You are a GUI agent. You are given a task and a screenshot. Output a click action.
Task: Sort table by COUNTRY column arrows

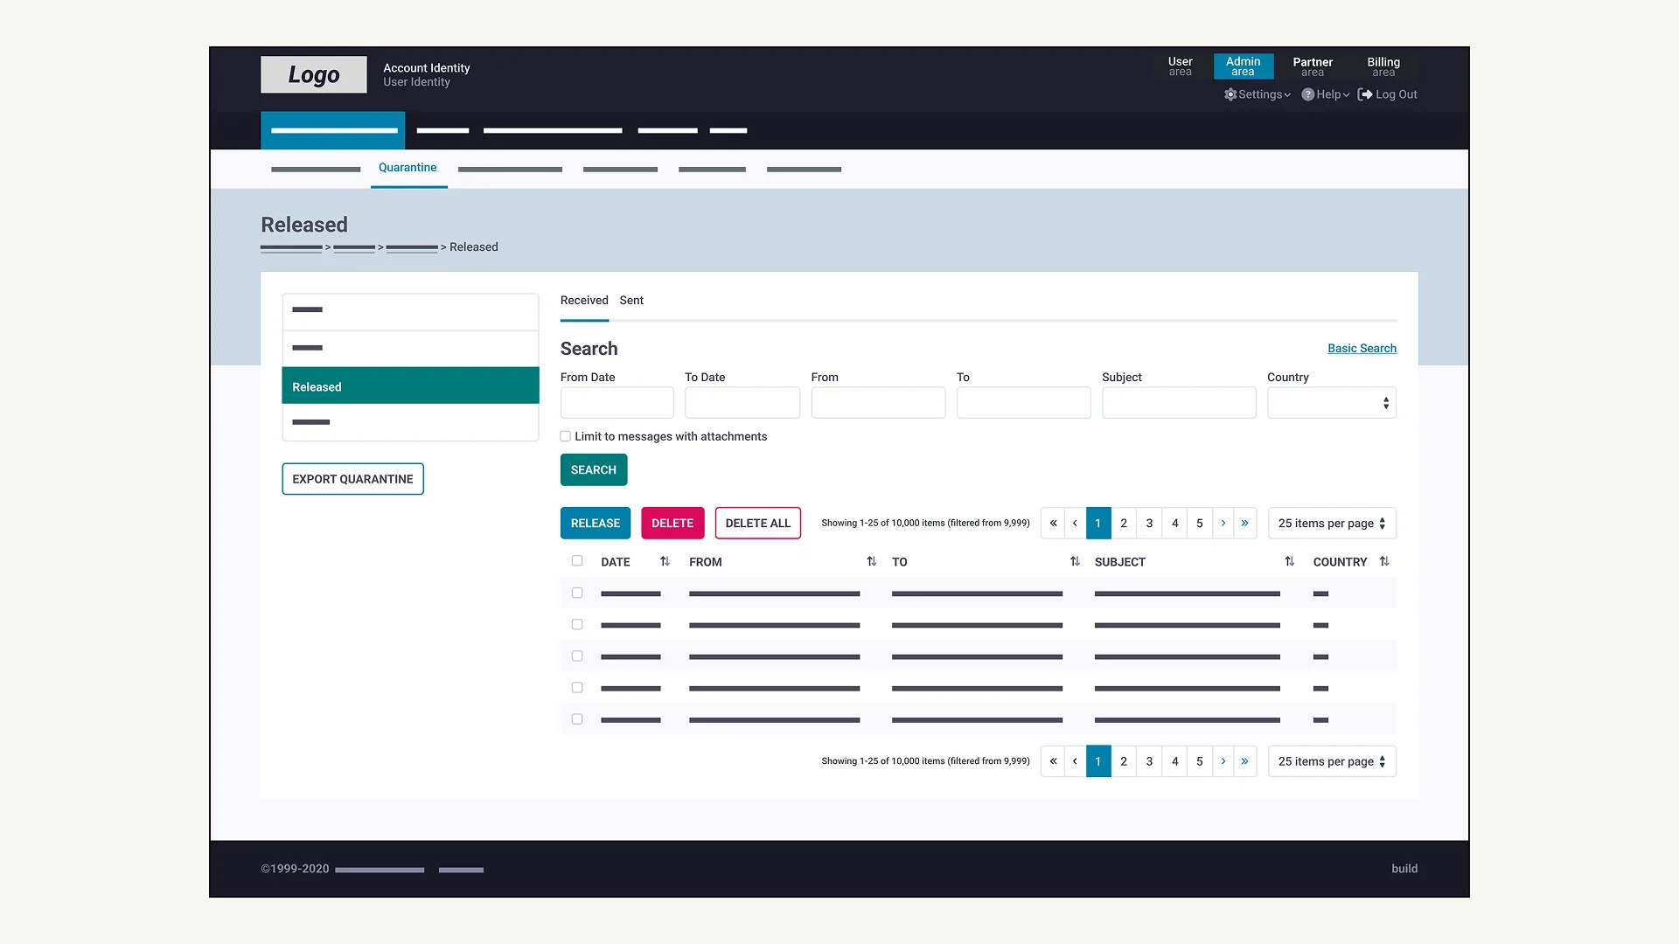[1384, 561]
